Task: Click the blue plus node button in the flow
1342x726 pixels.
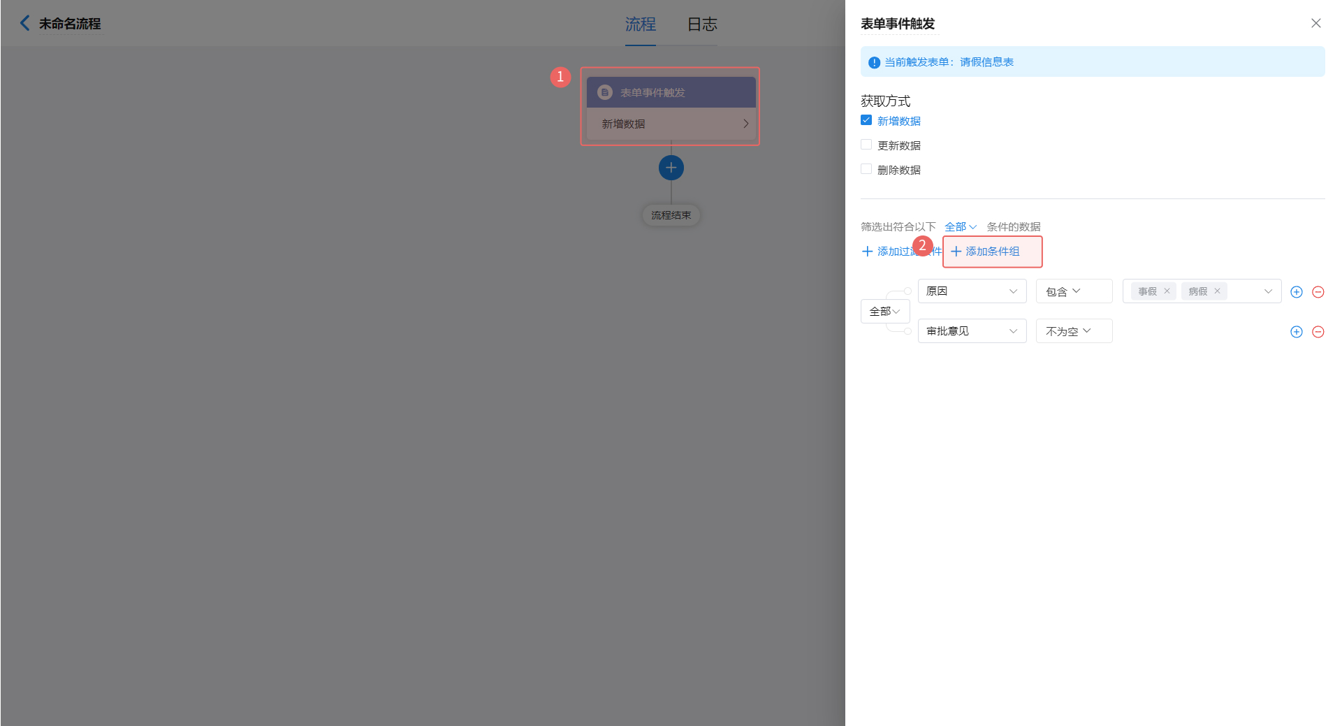Action: [x=671, y=168]
